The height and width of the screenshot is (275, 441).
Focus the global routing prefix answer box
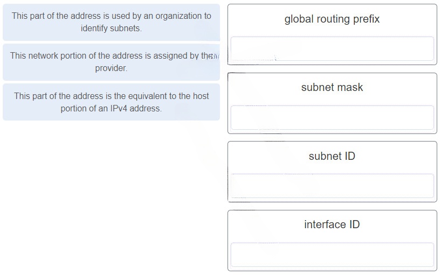point(332,48)
